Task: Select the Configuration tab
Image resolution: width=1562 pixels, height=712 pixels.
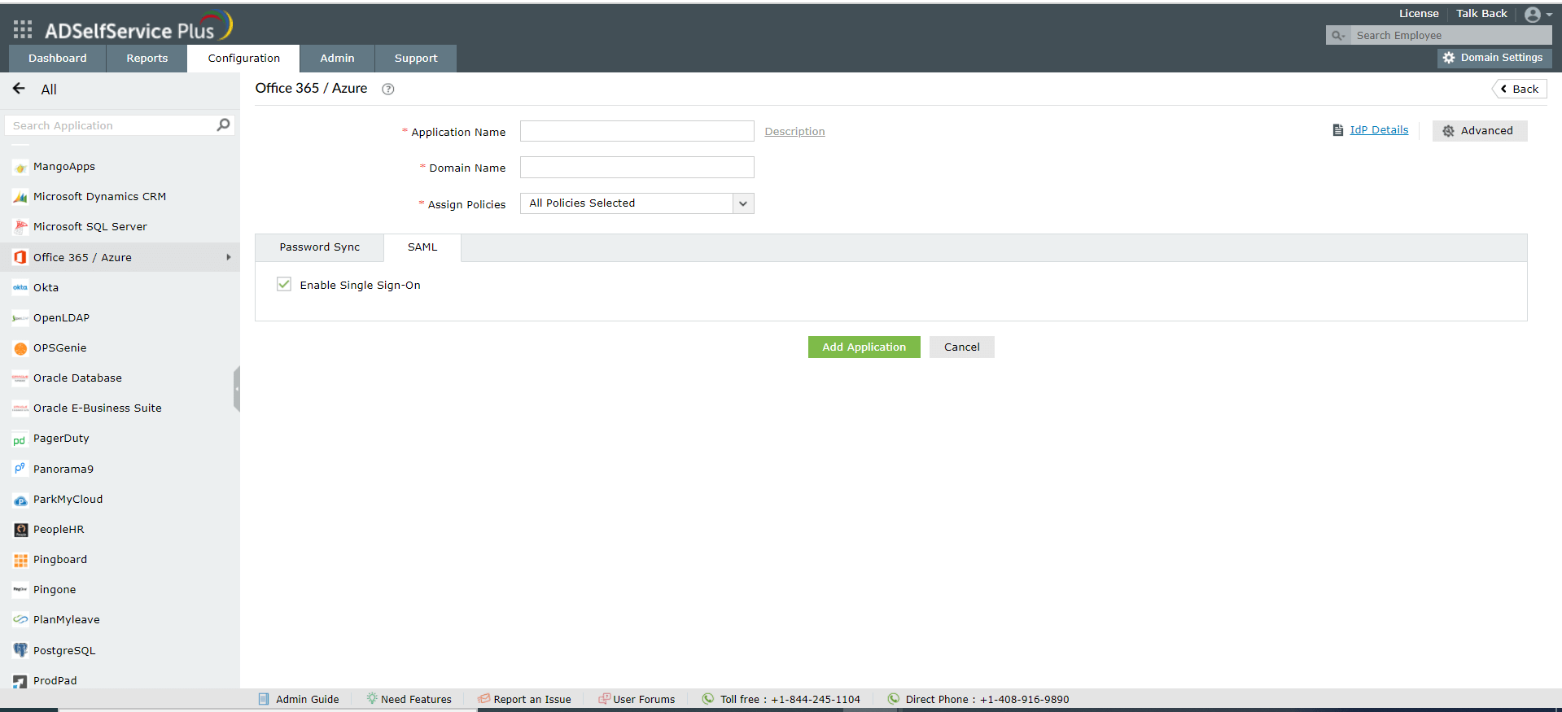Action: 243,59
